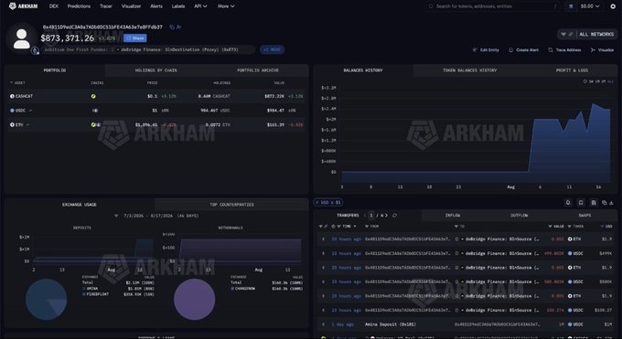Open the Visualizer page
Image resolution: width=622 pixels, height=339 pixels.
(x=131, y=6)
